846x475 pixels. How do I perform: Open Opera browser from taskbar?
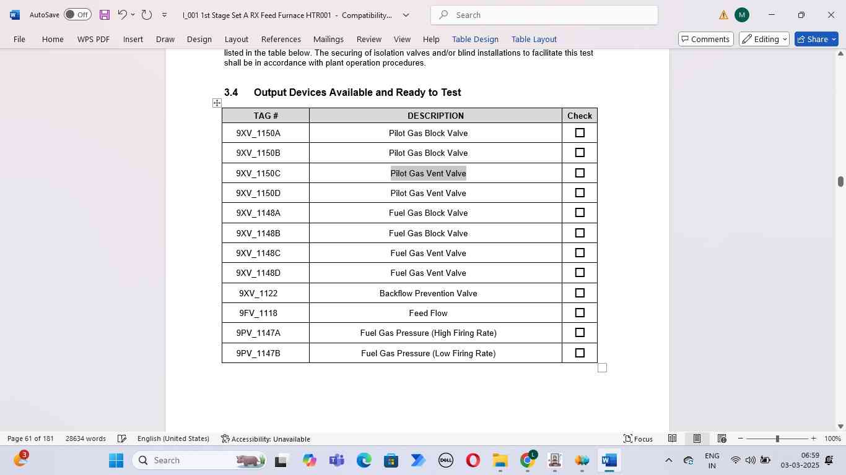pos(473,460)
